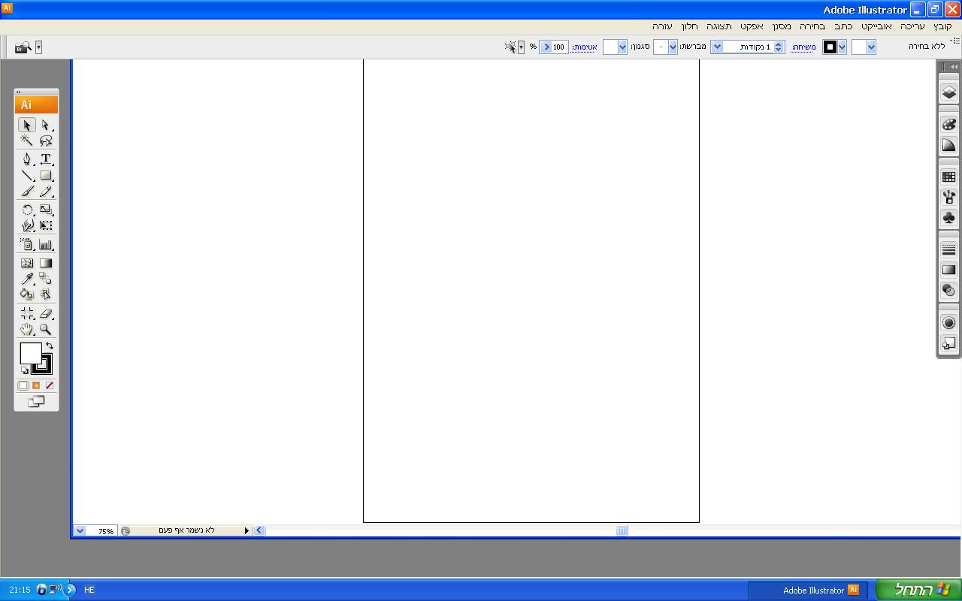Select the Eraser tool

[x=46, y=313]
